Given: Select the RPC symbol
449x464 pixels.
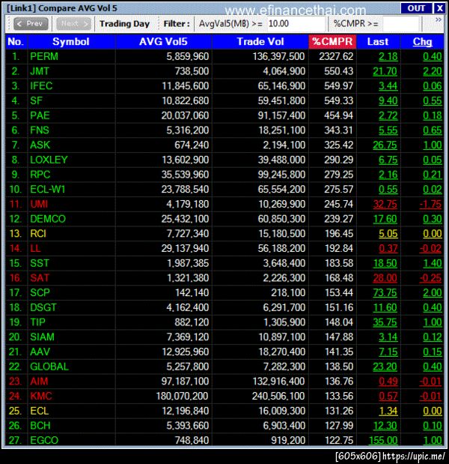Looking at the screenshot, I should [x=40, y=175].
